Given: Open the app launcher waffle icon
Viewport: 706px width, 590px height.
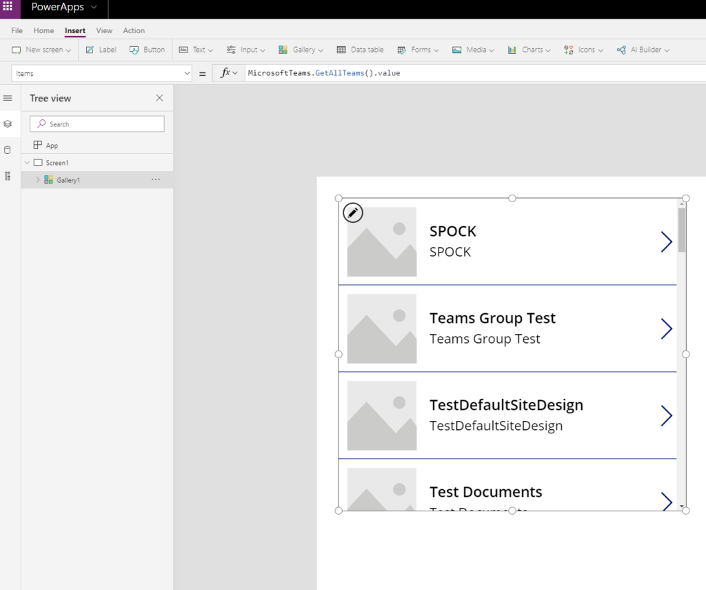Looking at the screenshot, I should click(x=8, y=7).
